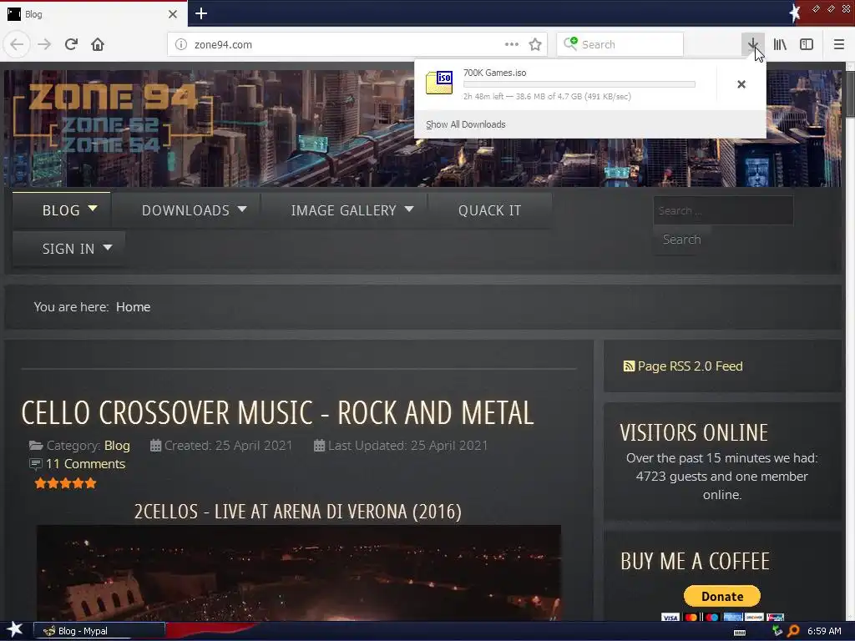This screenshot has height=641, width=855.
Task: Select the Blog browser tab
Action: (x=93, y=14)
